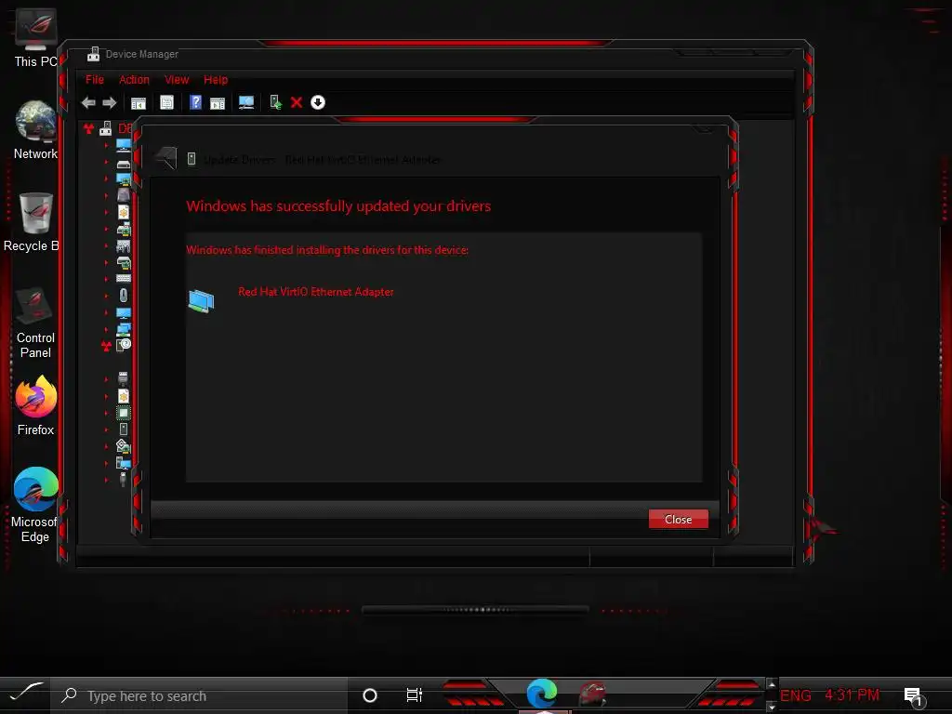Select the DVD/CD-ROM drives icon in tree

click(124, 195)
